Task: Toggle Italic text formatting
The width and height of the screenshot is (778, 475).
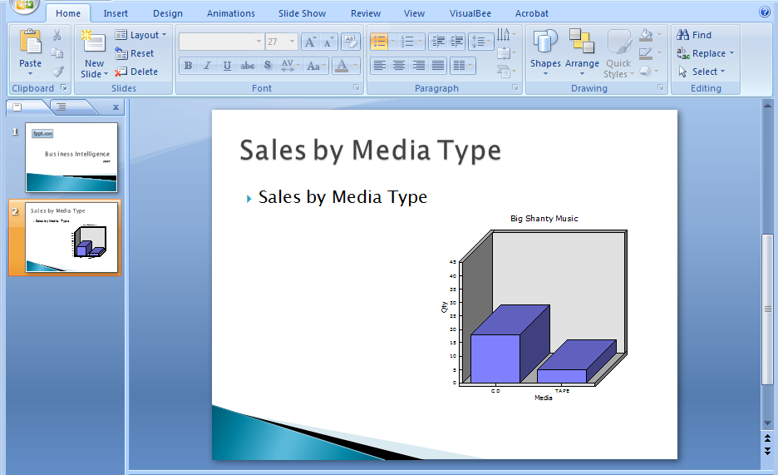Action: pyautogui.click(x=207, y=66)
